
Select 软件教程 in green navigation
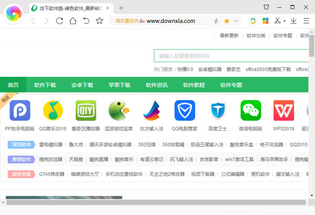(194, 85)
